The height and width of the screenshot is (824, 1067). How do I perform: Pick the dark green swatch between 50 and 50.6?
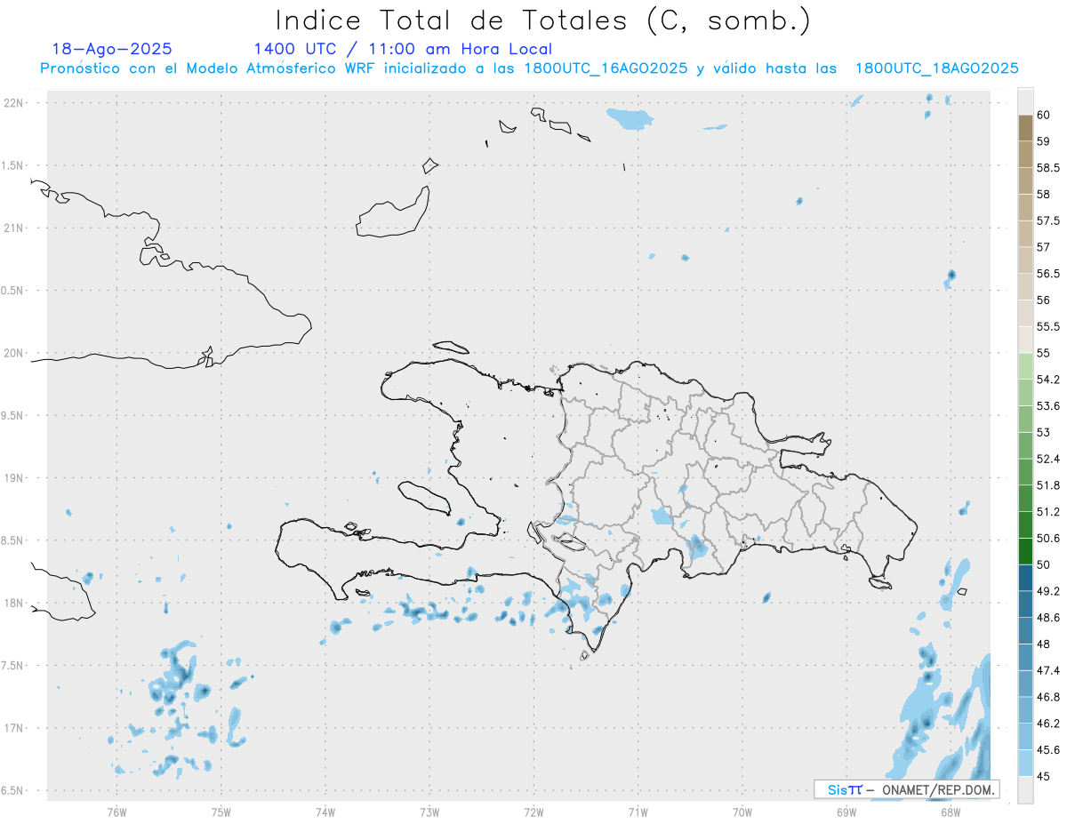[1025, 551]
